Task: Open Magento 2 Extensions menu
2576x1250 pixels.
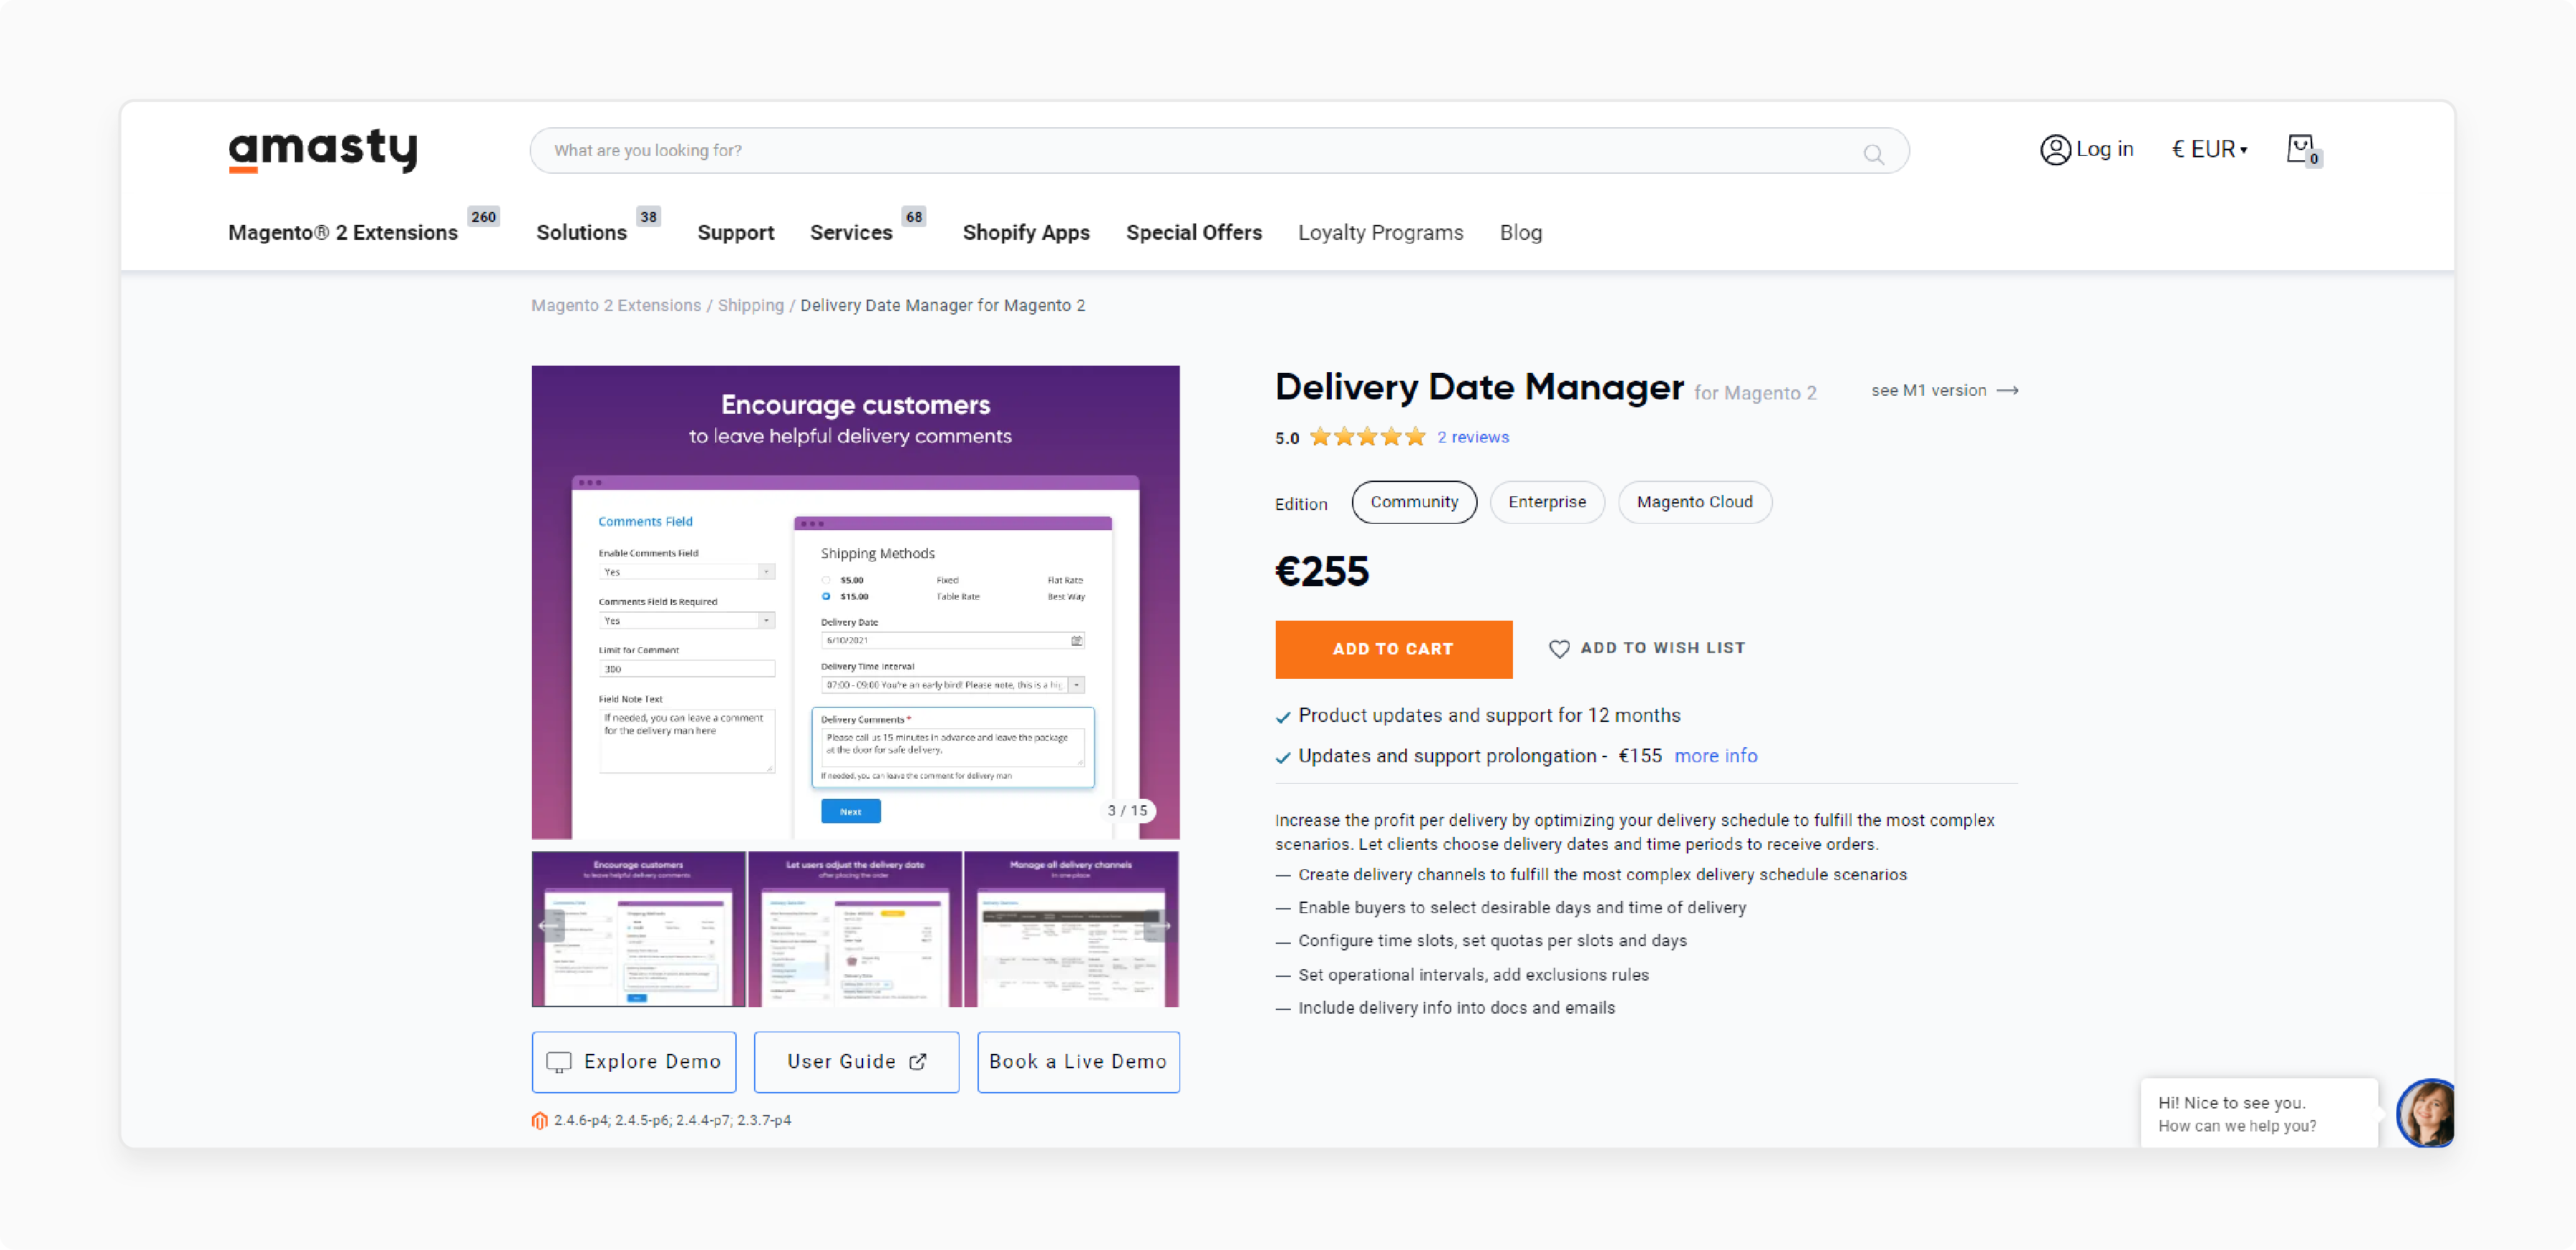Action: point(343,233)
